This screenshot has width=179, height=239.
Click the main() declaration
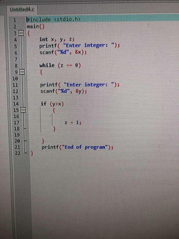coord(36,27)
